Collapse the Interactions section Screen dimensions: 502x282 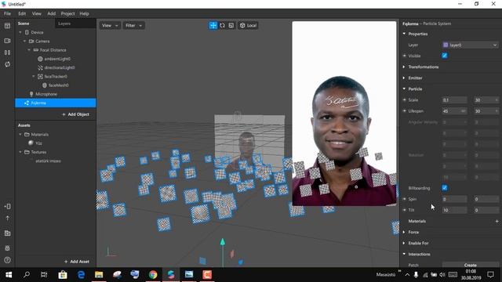404,254
